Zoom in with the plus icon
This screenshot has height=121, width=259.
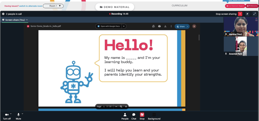pos(126,106)
